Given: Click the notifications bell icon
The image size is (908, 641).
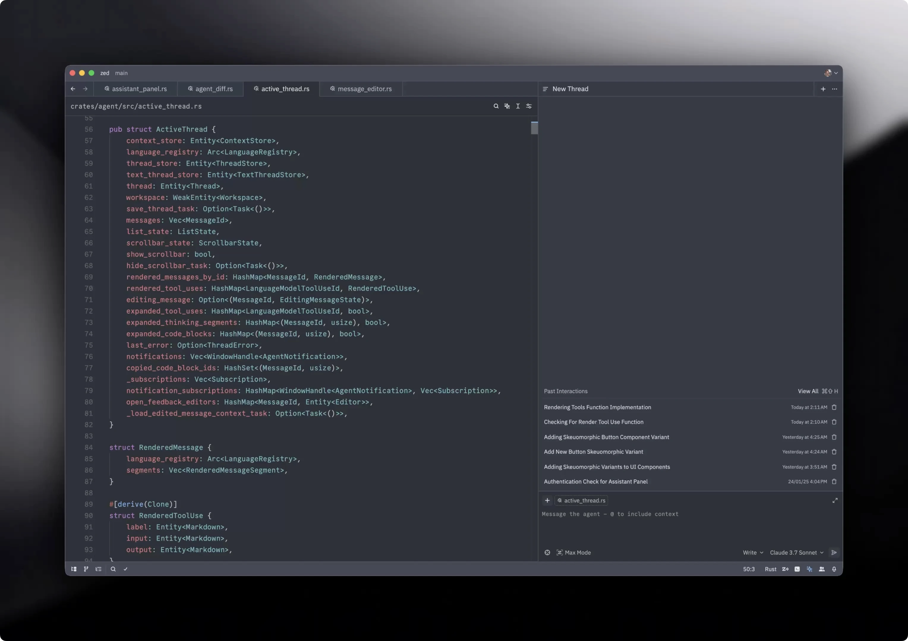Looking at the screenshot, I should coord(834,569).
